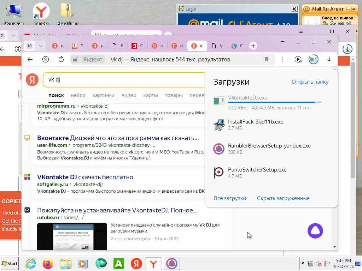Click the video playback toolbar icon
The height and width of the screenshot is (271, 362).
298,59
